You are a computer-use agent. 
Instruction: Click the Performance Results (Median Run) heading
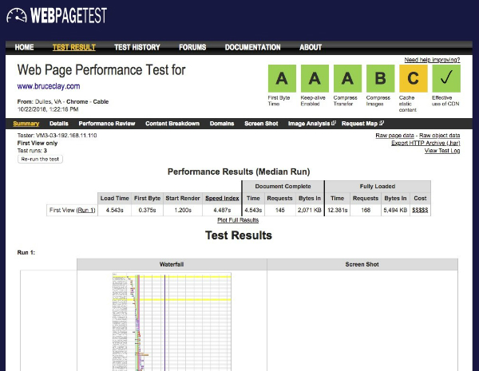(x=239, y=172)
